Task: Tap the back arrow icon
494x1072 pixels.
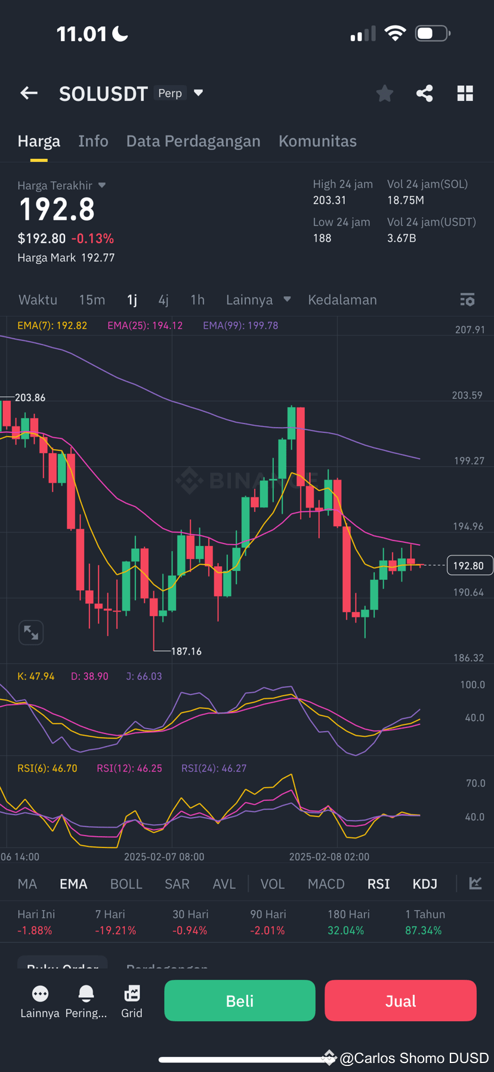Action: (29, 93)
